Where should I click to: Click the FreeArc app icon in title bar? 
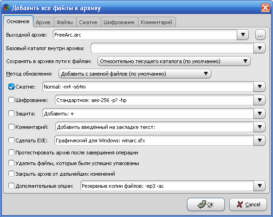6,7
